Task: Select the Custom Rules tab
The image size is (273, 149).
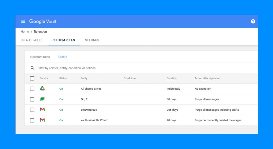Action: (x=63, y=40)
